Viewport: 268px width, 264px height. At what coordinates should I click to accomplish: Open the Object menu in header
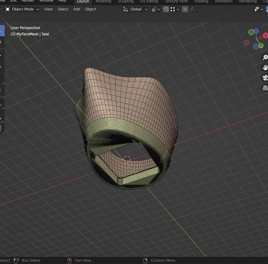coord(91,9)
